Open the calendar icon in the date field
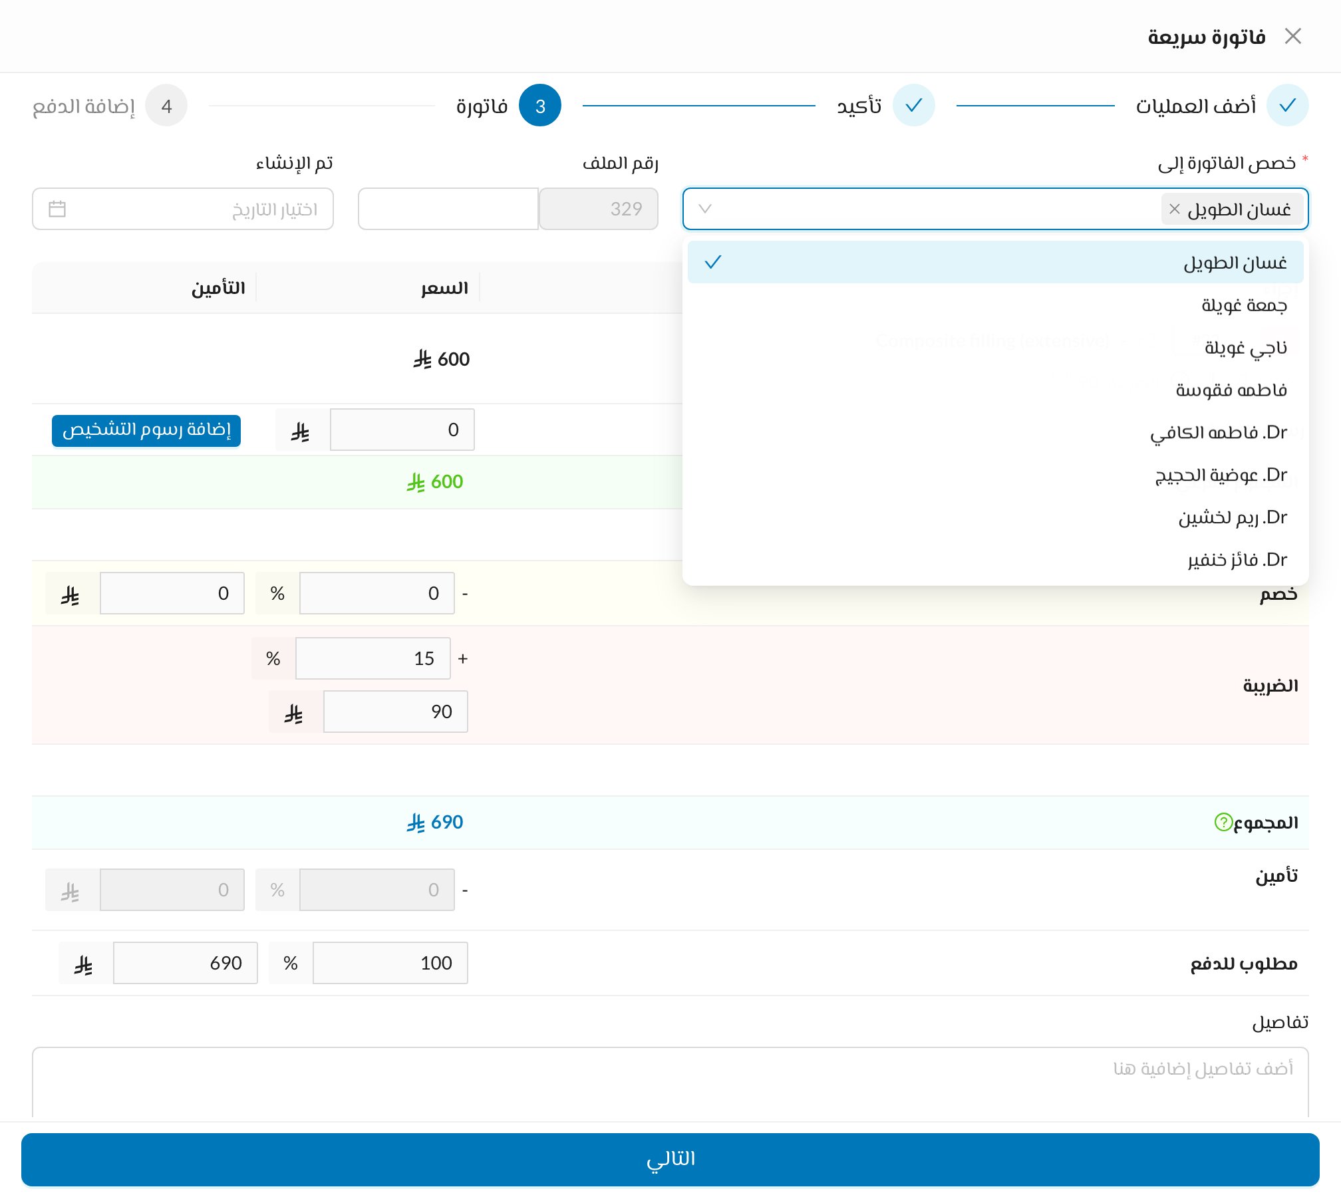This screenshot has width=1341, height=1197. point(57,209)
